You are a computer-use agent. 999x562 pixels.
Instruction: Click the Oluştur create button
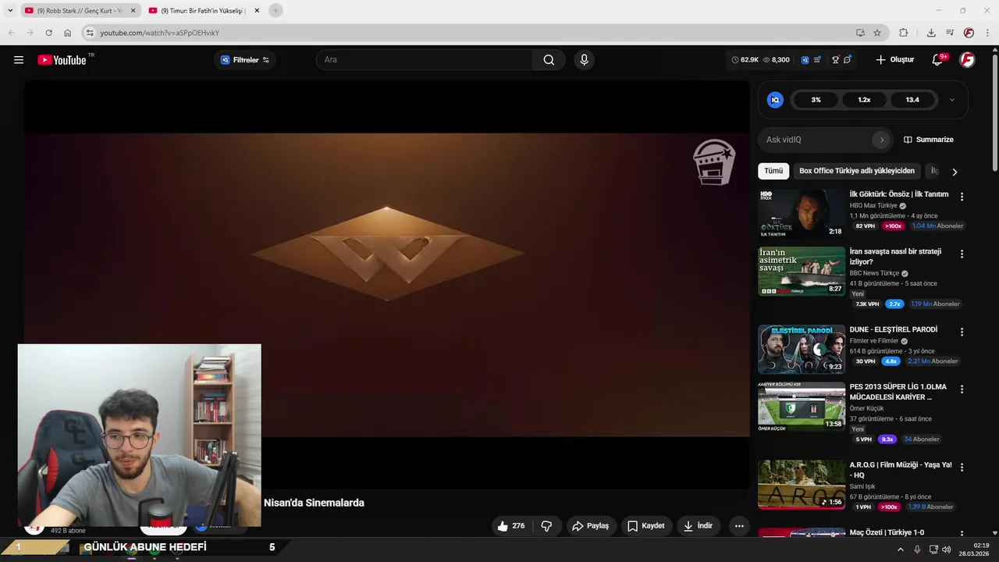(x=894, y=60)
